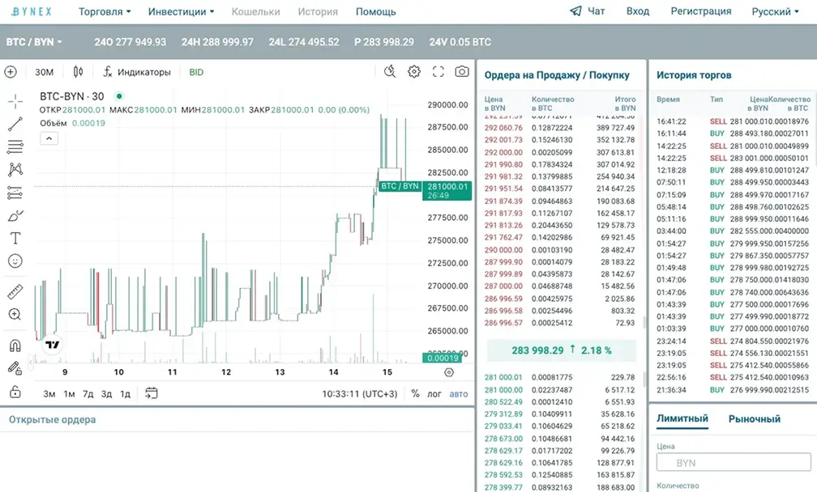Open the Помощь menu item
This screenshot has height=492, width=817.
(x=376, y=11)
